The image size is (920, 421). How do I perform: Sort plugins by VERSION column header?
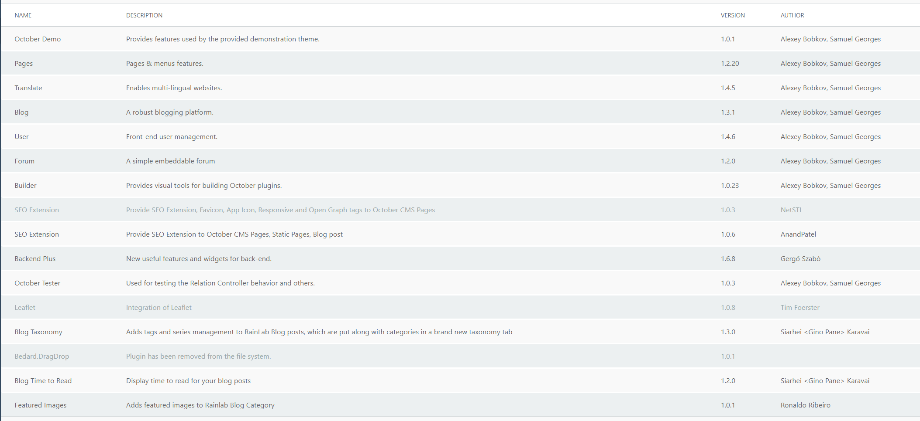coord(732,15)
